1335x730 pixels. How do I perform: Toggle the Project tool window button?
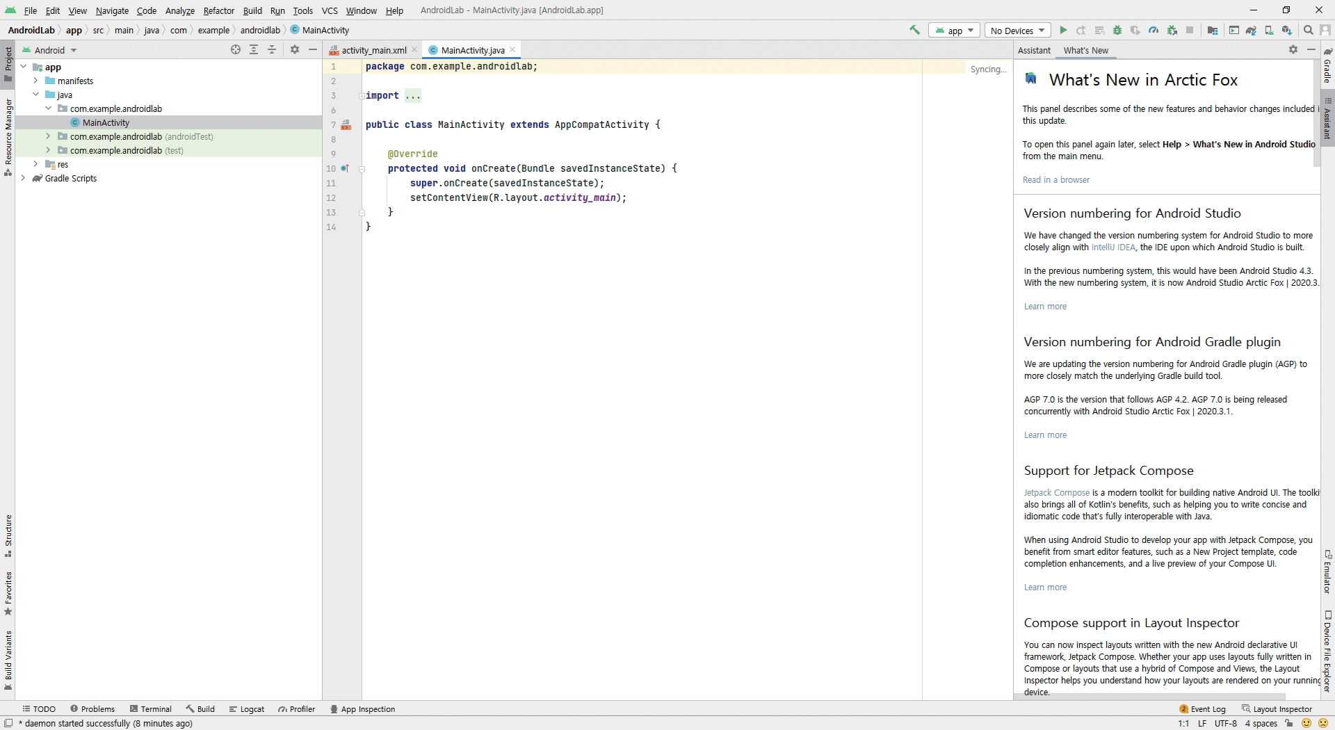[x=8, y=63]
